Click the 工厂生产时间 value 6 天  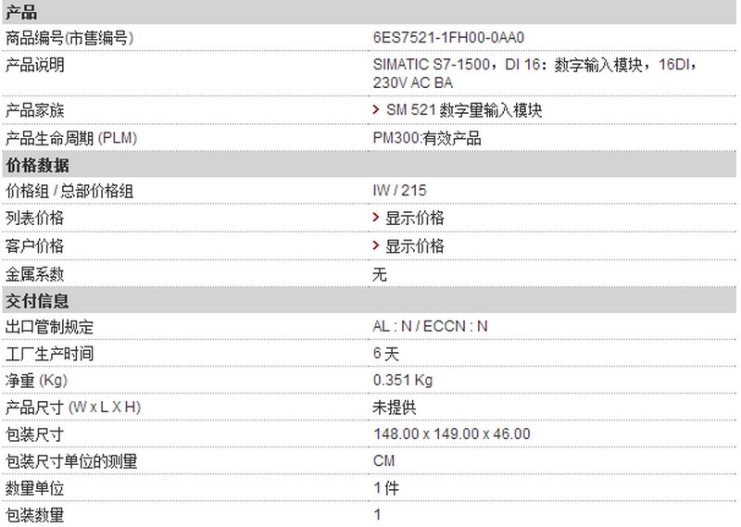(x=385, y=354)
